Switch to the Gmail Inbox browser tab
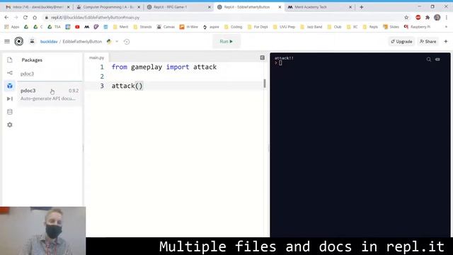453x255 pixels. 38,7
